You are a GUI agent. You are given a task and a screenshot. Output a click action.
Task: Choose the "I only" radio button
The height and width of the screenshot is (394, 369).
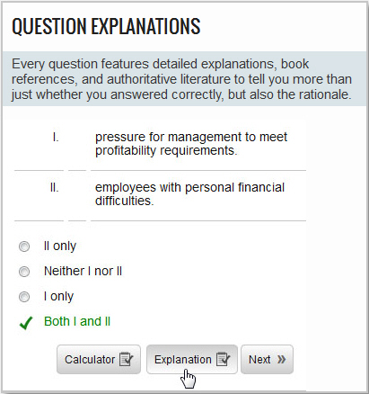tap(24, 297)
